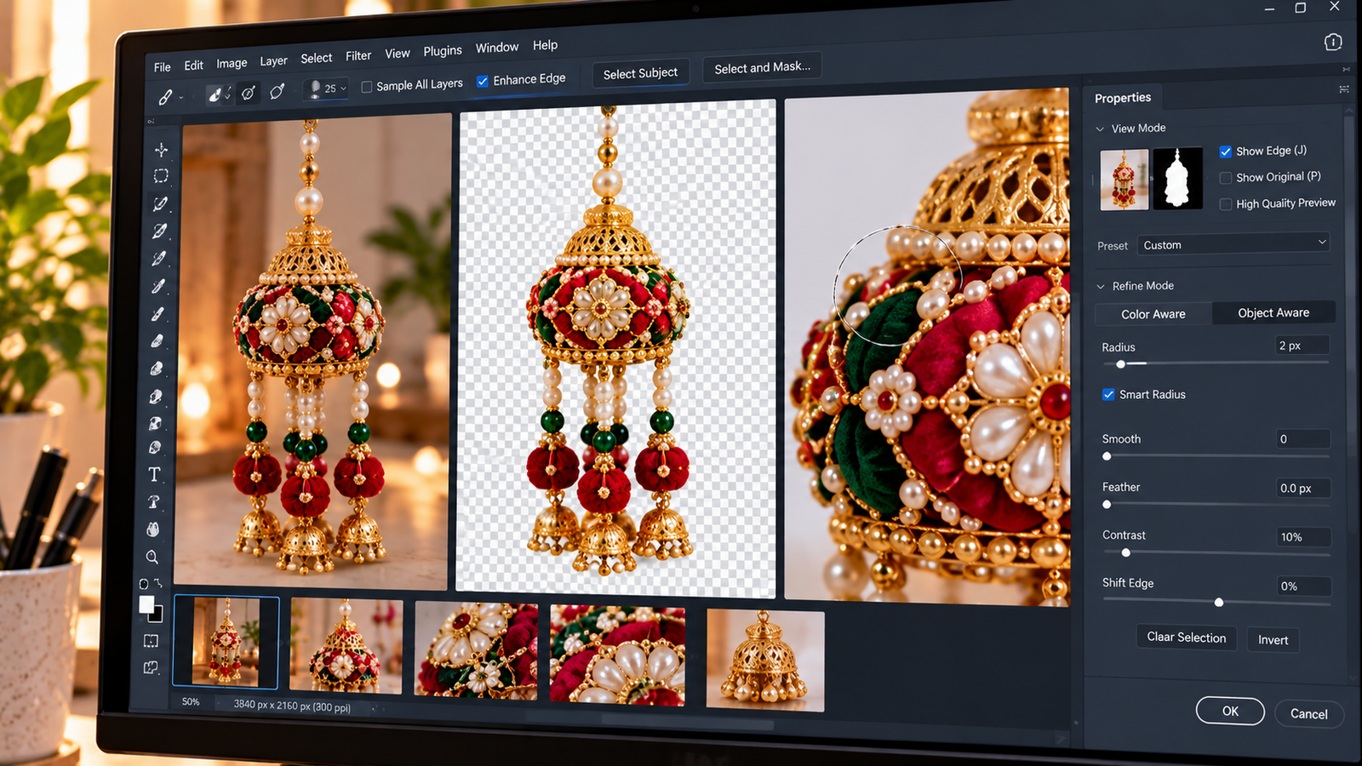This screenshot has width=1362, height=766.
Task: Click the Cancel button
Action: [x=1309, y=714]
